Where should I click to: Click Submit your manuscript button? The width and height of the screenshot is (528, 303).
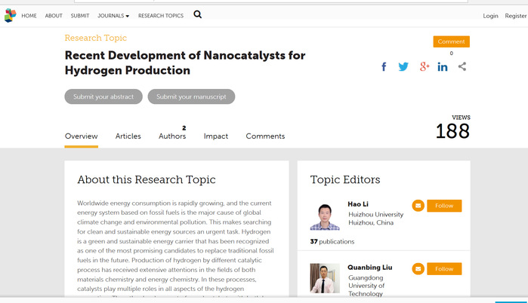pyautogui.click(x=191, y=96)
